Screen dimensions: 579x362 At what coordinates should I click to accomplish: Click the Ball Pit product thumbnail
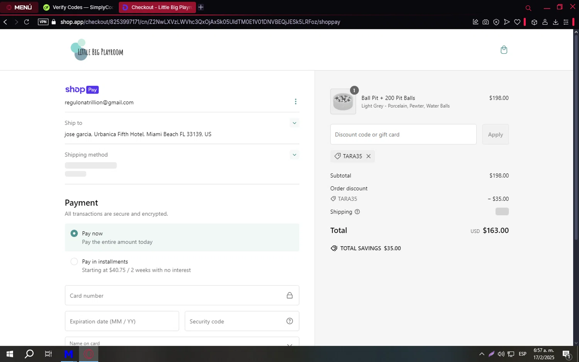coord(343,101)
